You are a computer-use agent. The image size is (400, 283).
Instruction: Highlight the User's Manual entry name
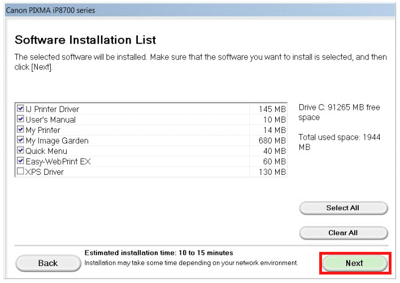50,119
